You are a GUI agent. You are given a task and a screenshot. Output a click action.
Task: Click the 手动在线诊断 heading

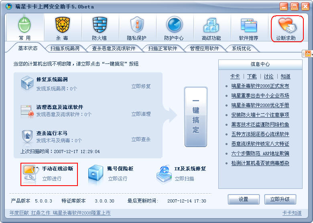pyautogui.click(x=58, y=168)
